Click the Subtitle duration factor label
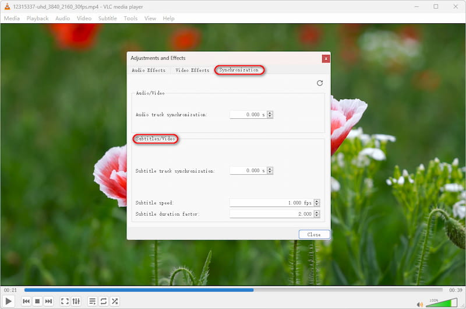Viewport: 466px width, 309px height. 168,214
